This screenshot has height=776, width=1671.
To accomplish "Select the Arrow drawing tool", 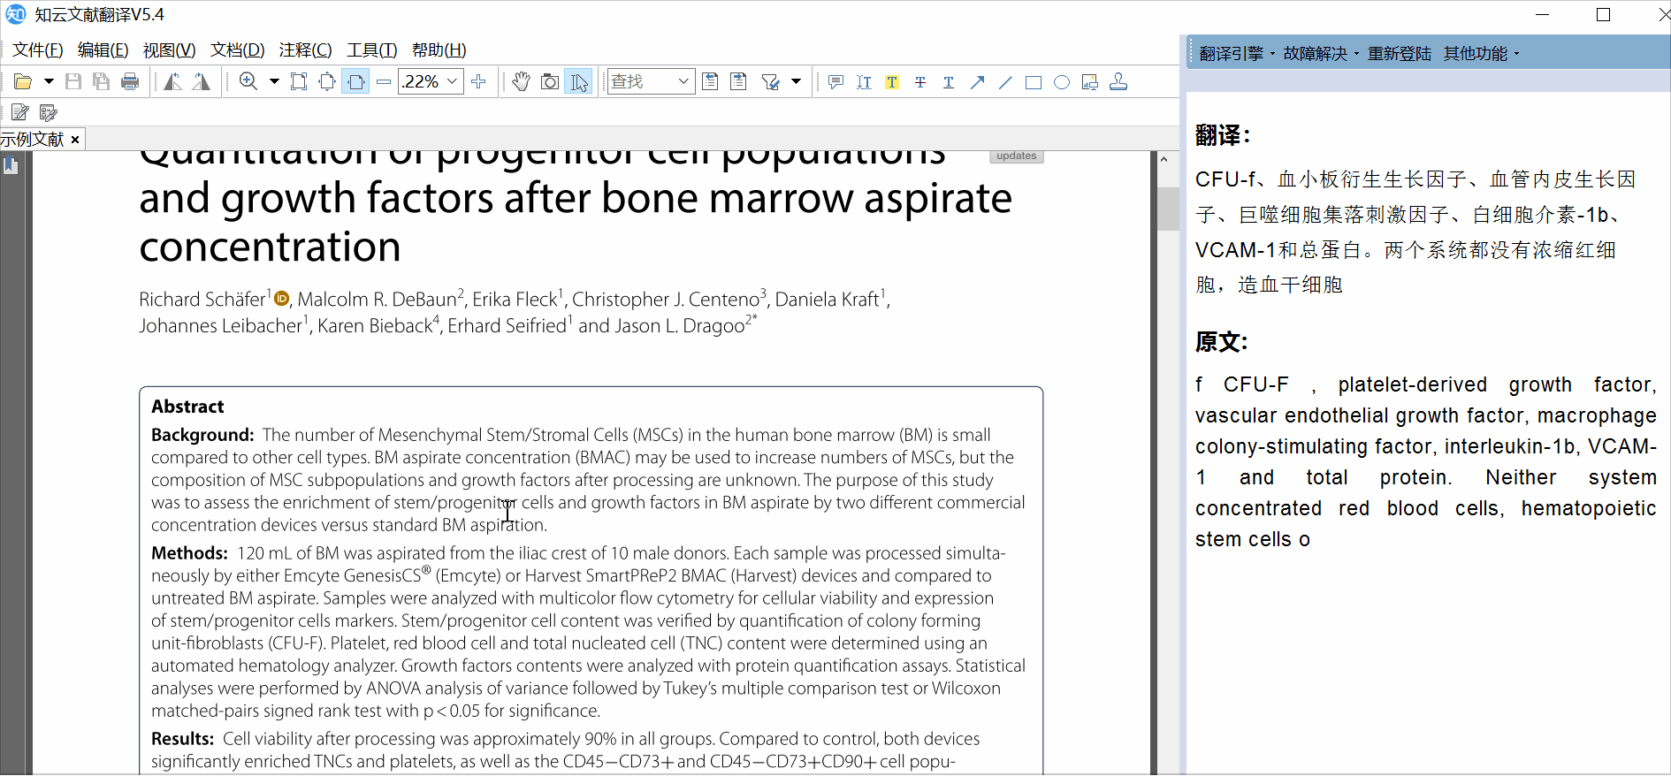I will (977, 82).
